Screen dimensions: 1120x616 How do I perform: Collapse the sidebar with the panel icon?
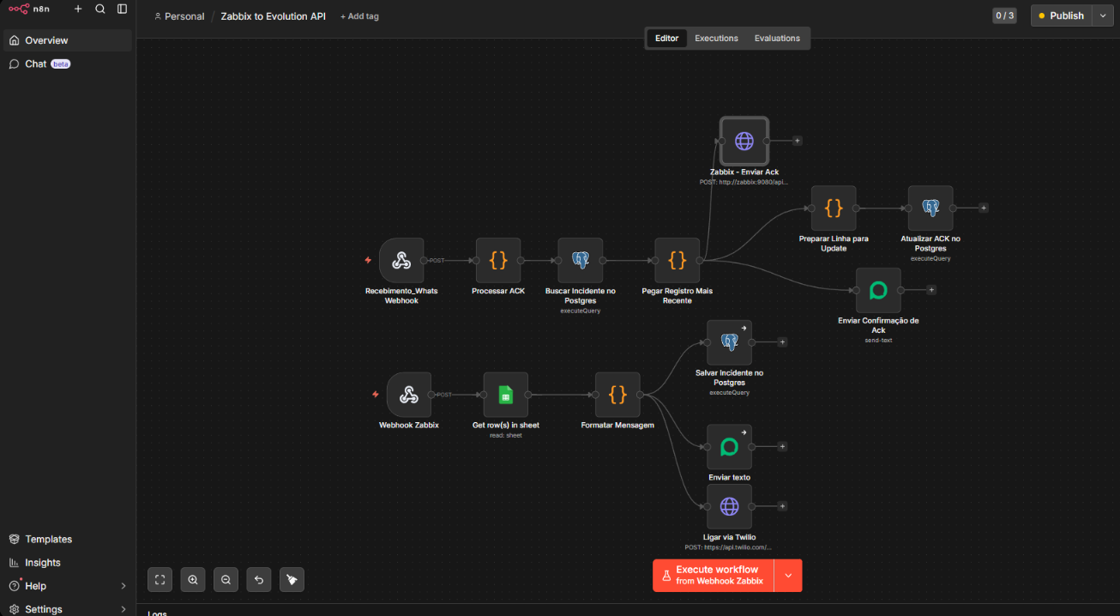122,9
